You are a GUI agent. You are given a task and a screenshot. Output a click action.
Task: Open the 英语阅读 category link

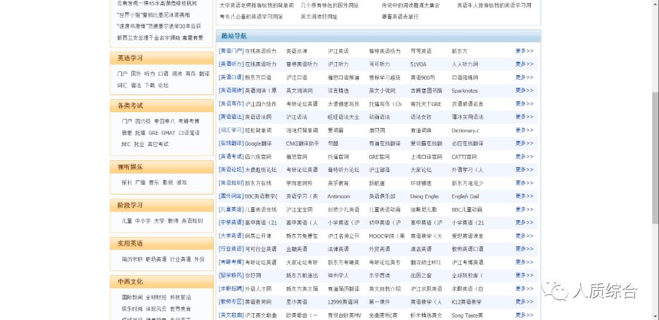point(231,90)
